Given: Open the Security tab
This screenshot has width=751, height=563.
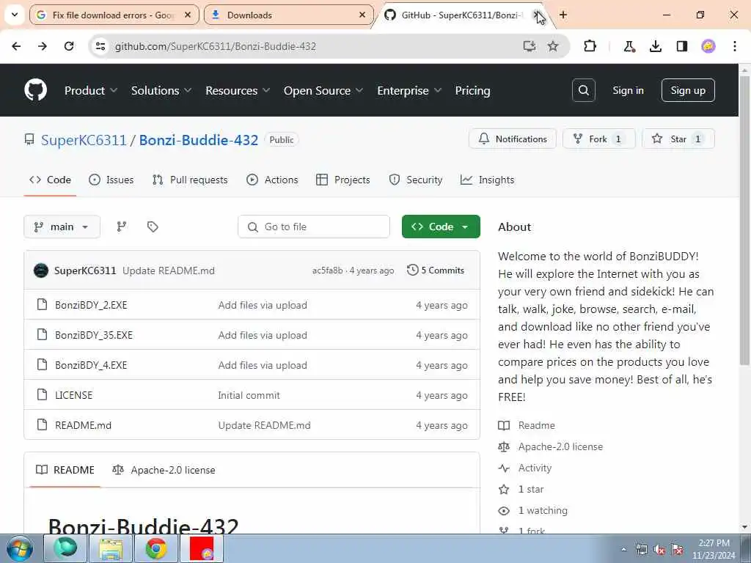Looking at the screenshot, I should [416, 180].
